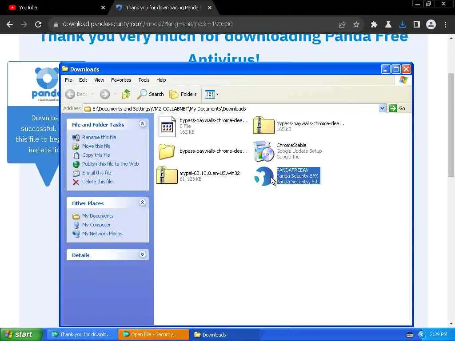Image resolution: width=455 pixels, height=341 pixels.
Task: Click the Windows start button
Action: pyautogui.click(x=21, y=335)
